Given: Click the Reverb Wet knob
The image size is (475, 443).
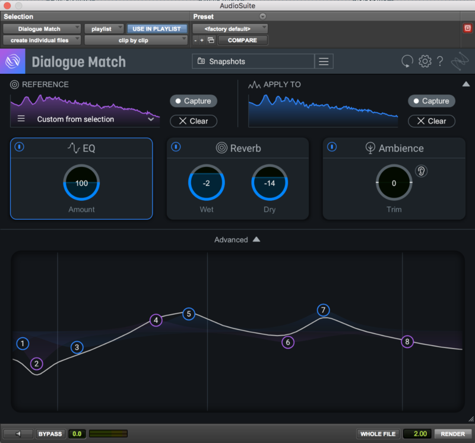Looking at the screenshot, I should click(x=206, y=183).
